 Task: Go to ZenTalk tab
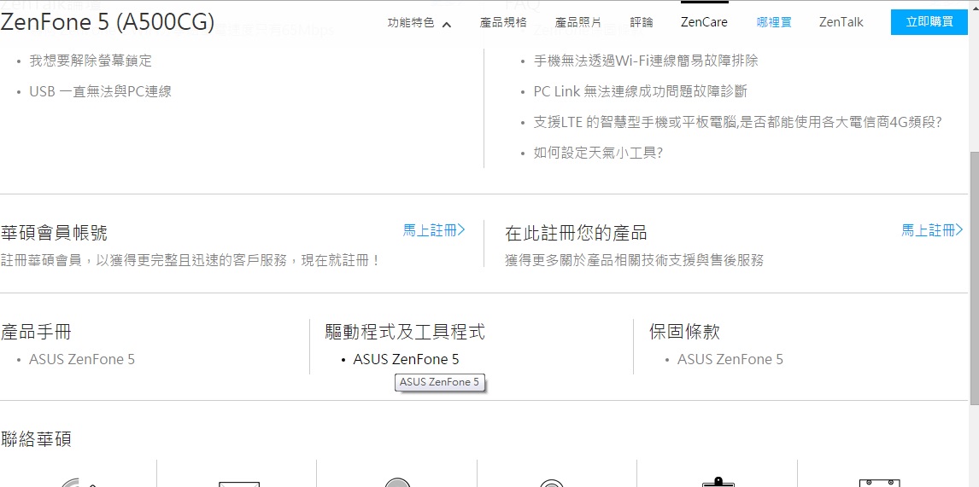click(x=841, y=22)
